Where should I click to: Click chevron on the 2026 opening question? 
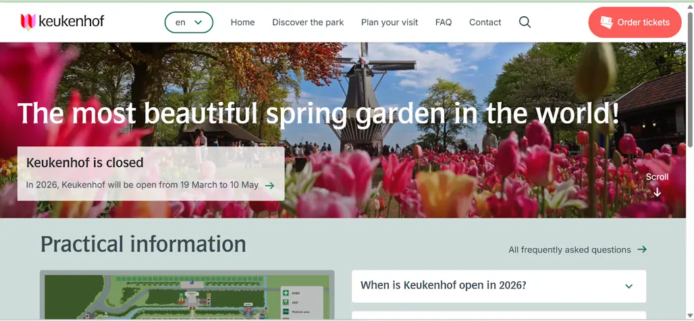point(629,286)
